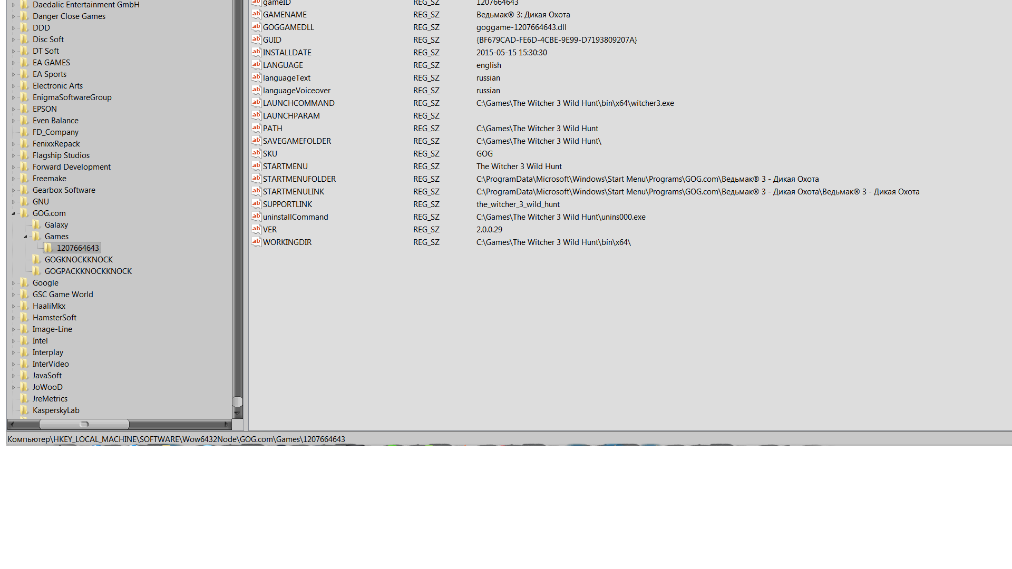Expand the EPSON registry key
Screen dimensions: 1012x569
click(x=13, y=109)
